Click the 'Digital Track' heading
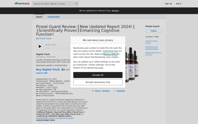The width and height of the screenshot is (198, 124). [43, 54]
